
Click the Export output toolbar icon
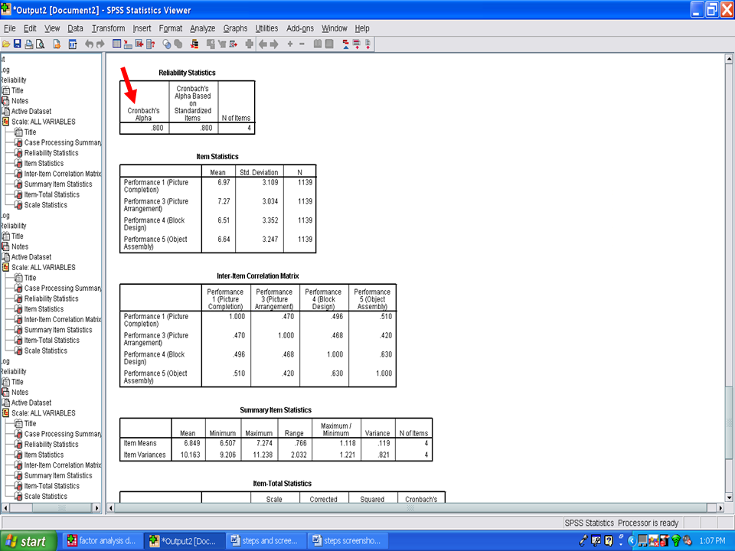click(57, 44)
